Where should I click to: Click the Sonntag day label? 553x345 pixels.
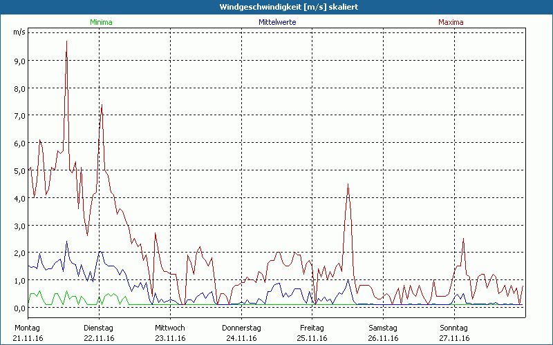click(454, 327)
